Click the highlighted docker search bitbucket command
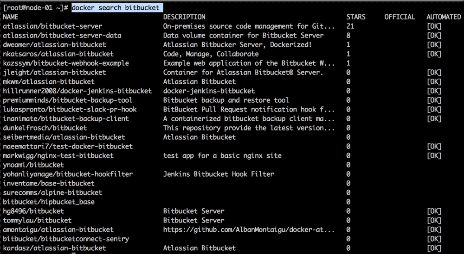Screen dimensions: 464x254 [x=117, y=8]
